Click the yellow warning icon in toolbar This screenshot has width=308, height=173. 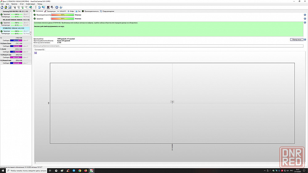(6, 7)
